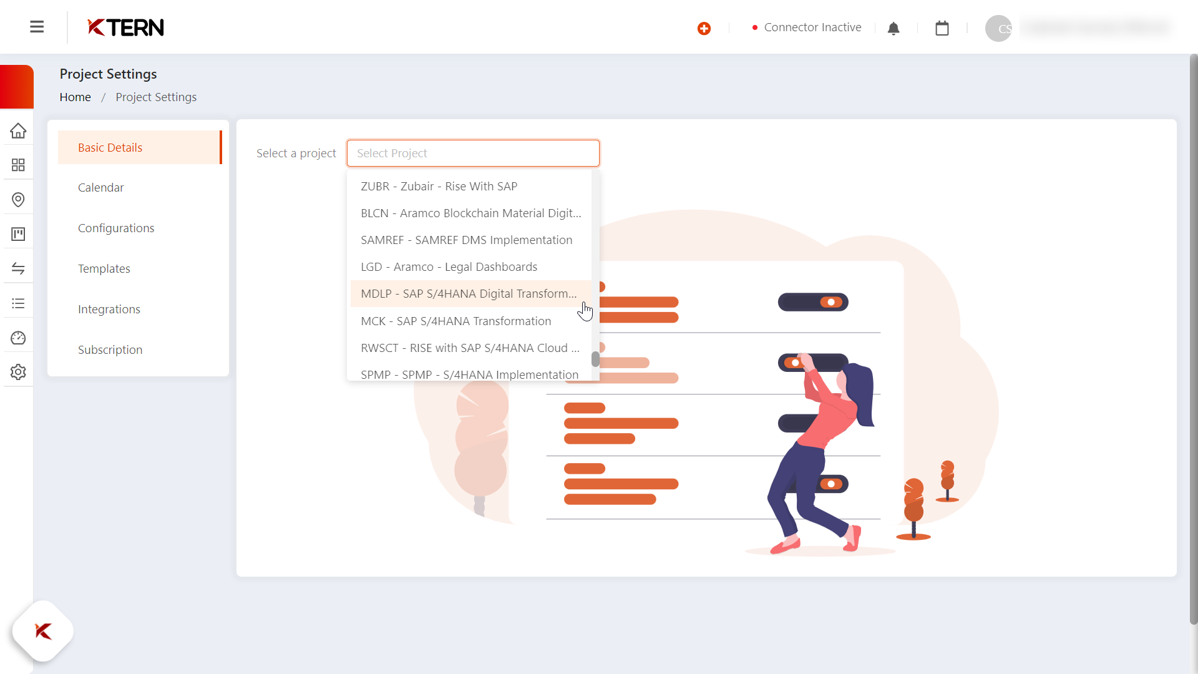1198x674 pixels.
Task: Choose MDLP - SAP S/4HANA Digital Transform project
Action: 470,293
